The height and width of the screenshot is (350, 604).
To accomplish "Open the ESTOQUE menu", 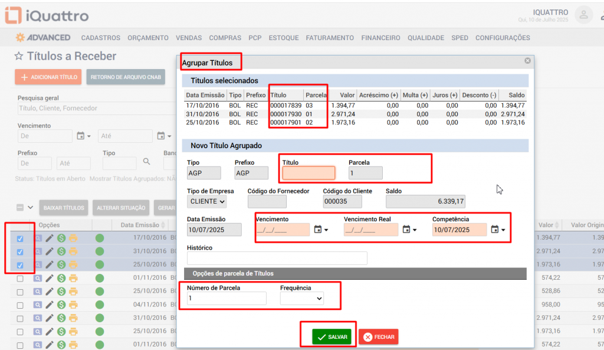I will coord(284,38).
